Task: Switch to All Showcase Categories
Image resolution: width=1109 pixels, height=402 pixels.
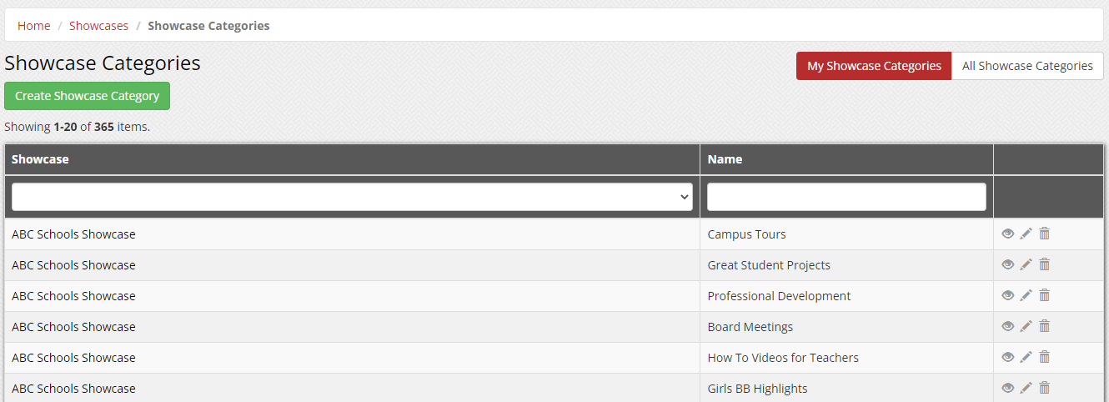Action: click(1027, 66)
